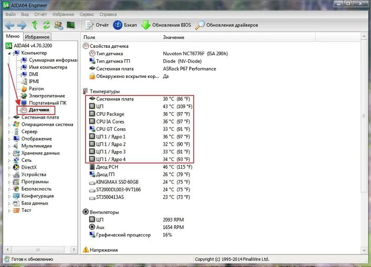Click Обновления драйверов button
371x267 pixels.
point(227,25)
